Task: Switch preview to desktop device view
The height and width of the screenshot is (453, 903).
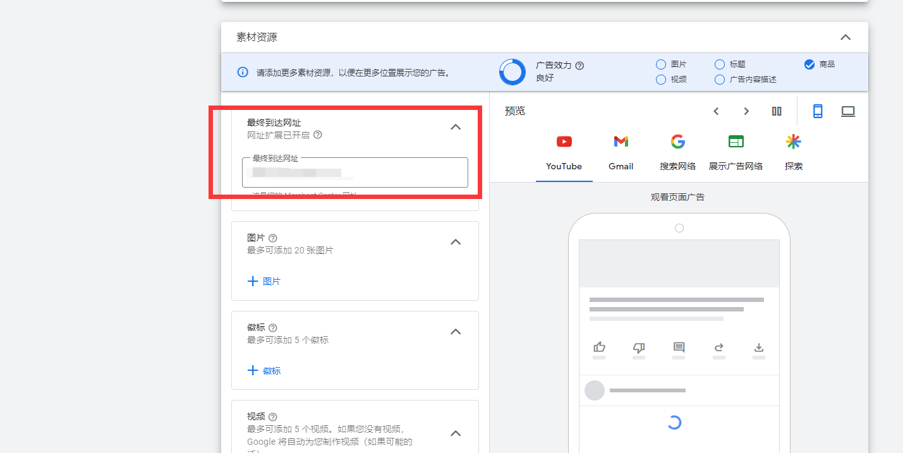Action: pyautogui.click(x=848, y=111)
